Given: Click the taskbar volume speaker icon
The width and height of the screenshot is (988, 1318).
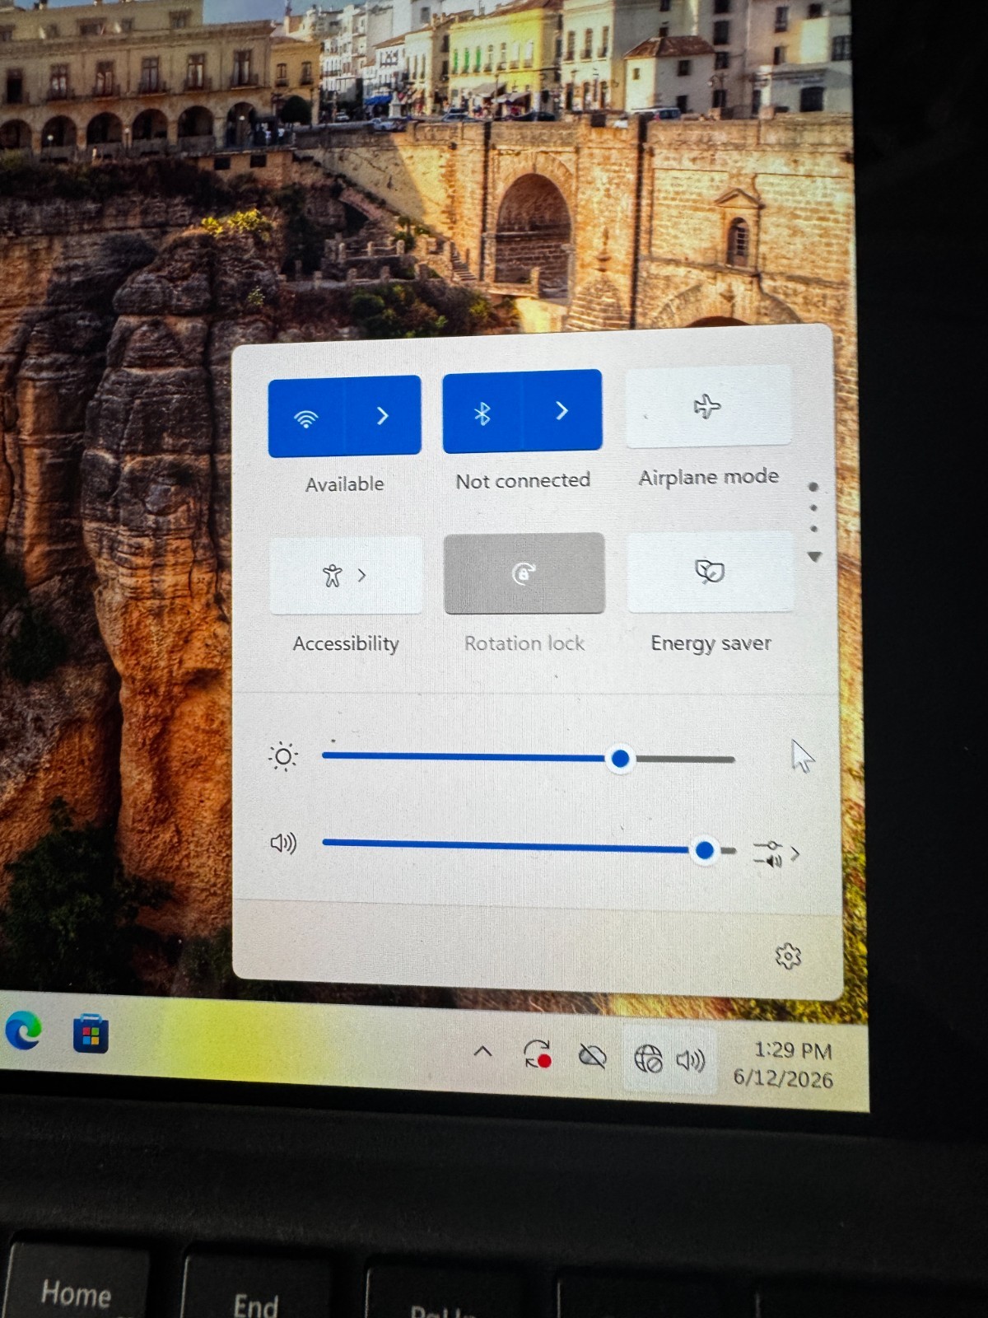Looking at the screenshot, I should (690, 1060).
